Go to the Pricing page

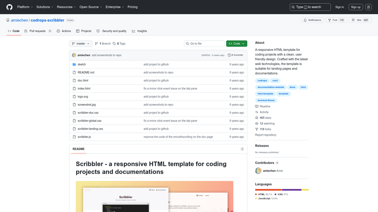point(133,7)
